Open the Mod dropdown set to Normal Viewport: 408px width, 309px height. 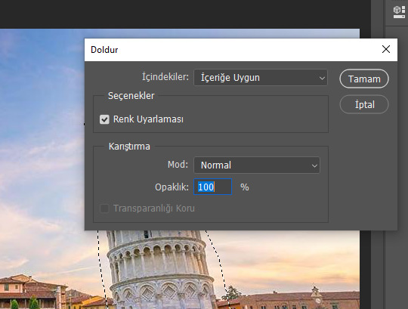tap(257, 165)
